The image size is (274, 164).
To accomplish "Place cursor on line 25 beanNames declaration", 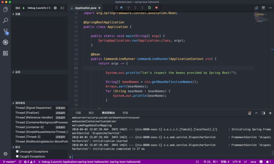I will pyautogui.click(x=131, y=82).
